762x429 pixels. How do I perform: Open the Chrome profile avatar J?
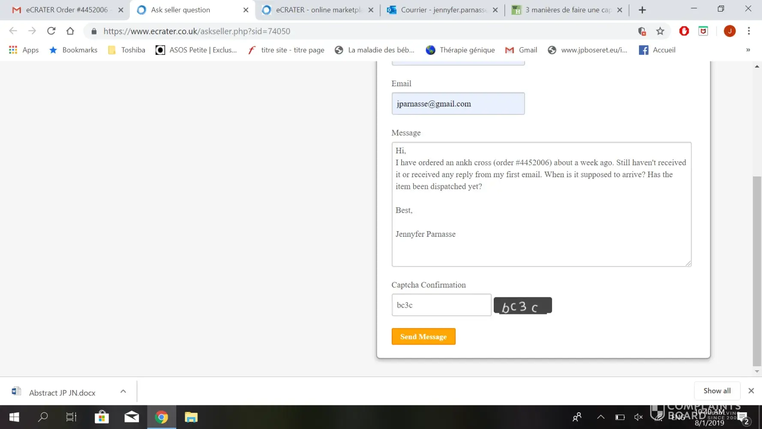pyautogui.click(x=729, y=31)
